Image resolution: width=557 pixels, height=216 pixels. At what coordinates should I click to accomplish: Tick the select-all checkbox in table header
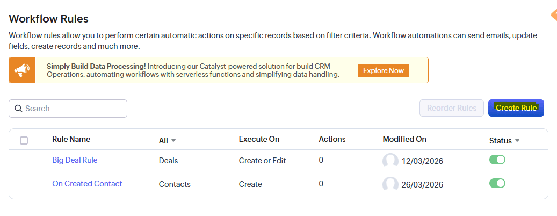[24, 140]
